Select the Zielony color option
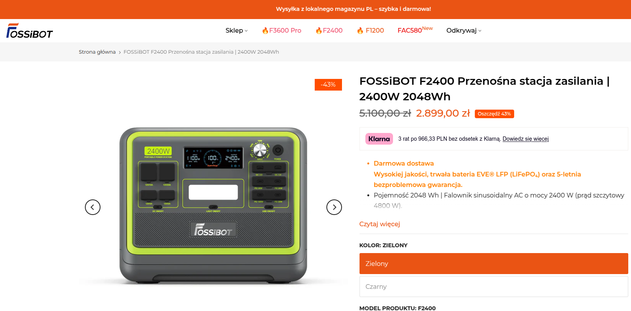The image size is (631, 311). pyautogui.click(x=494, y=264)
